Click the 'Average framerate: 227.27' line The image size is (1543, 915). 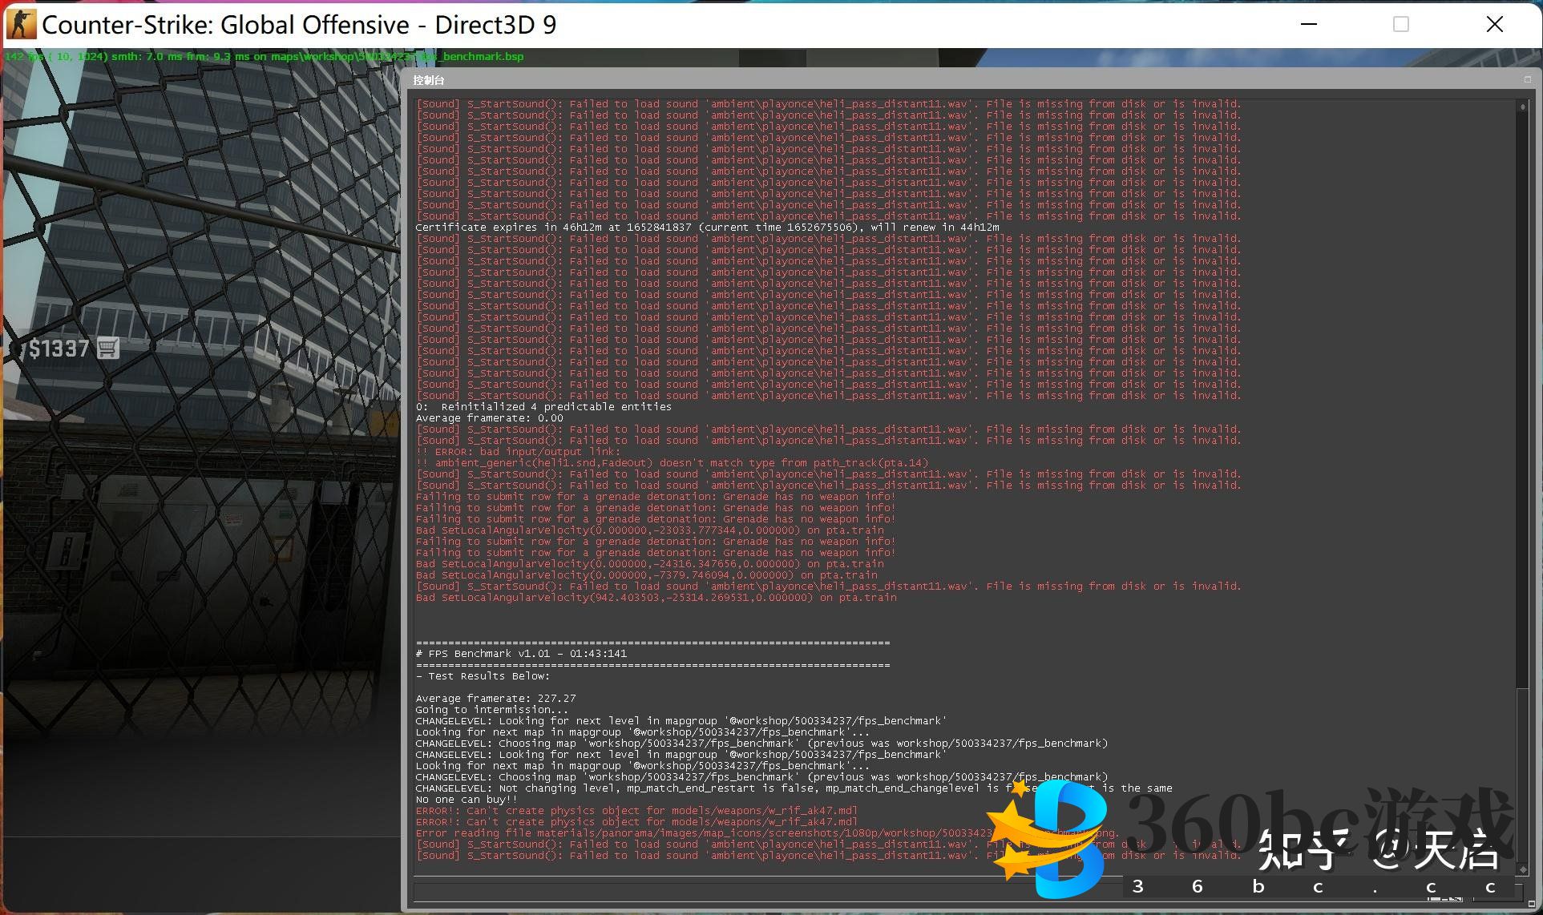[495, 698]
